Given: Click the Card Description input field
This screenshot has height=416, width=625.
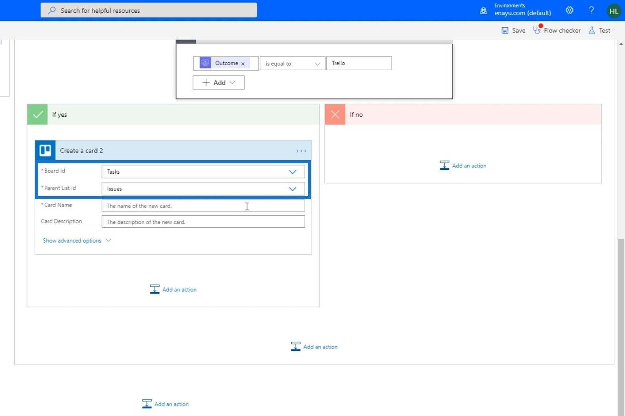Looking at the screenshot, I should tap(203, 221).
